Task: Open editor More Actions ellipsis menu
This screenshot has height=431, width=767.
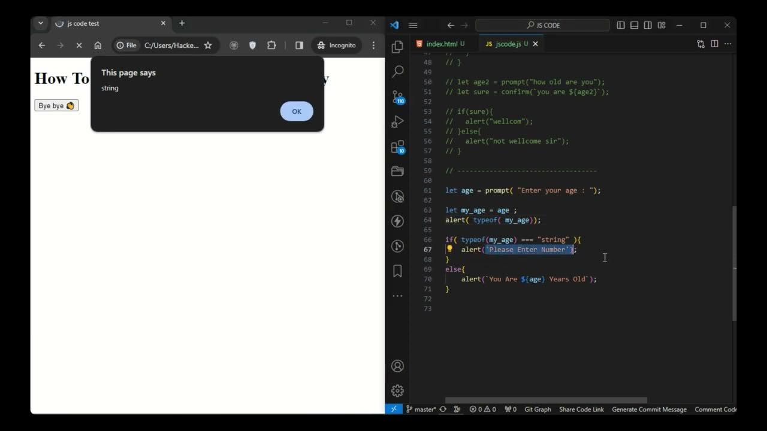Action: tap(728, 44)
